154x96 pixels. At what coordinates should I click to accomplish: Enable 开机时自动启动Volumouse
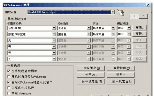[9, 77]
